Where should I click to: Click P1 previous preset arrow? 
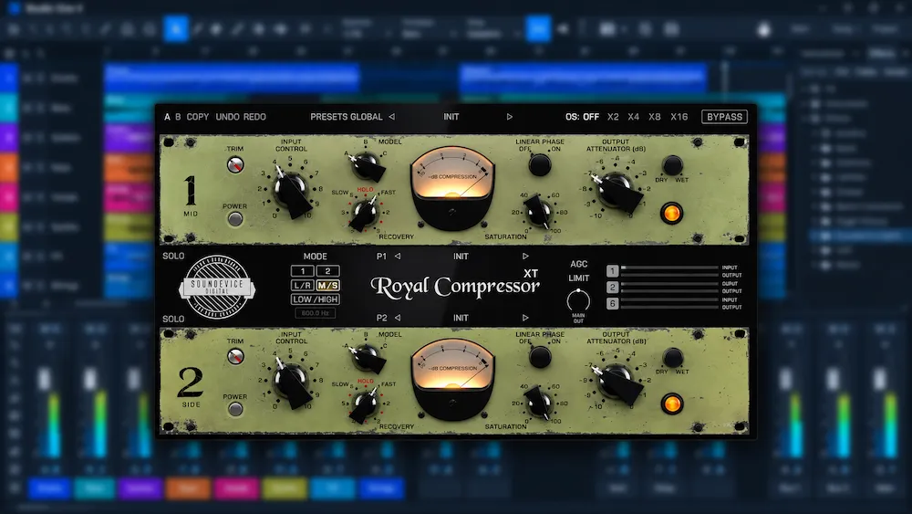[x=398, y=257]
